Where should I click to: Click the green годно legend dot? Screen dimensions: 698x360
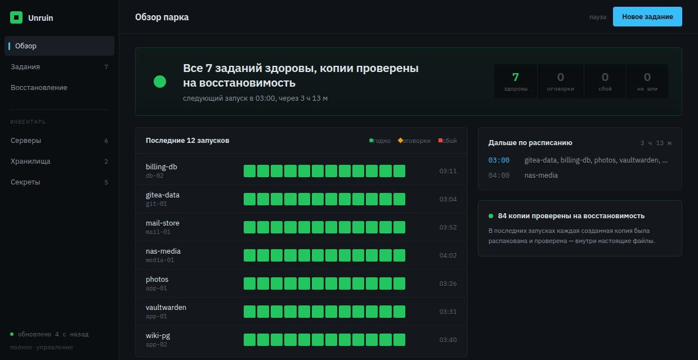pos(371,141)
